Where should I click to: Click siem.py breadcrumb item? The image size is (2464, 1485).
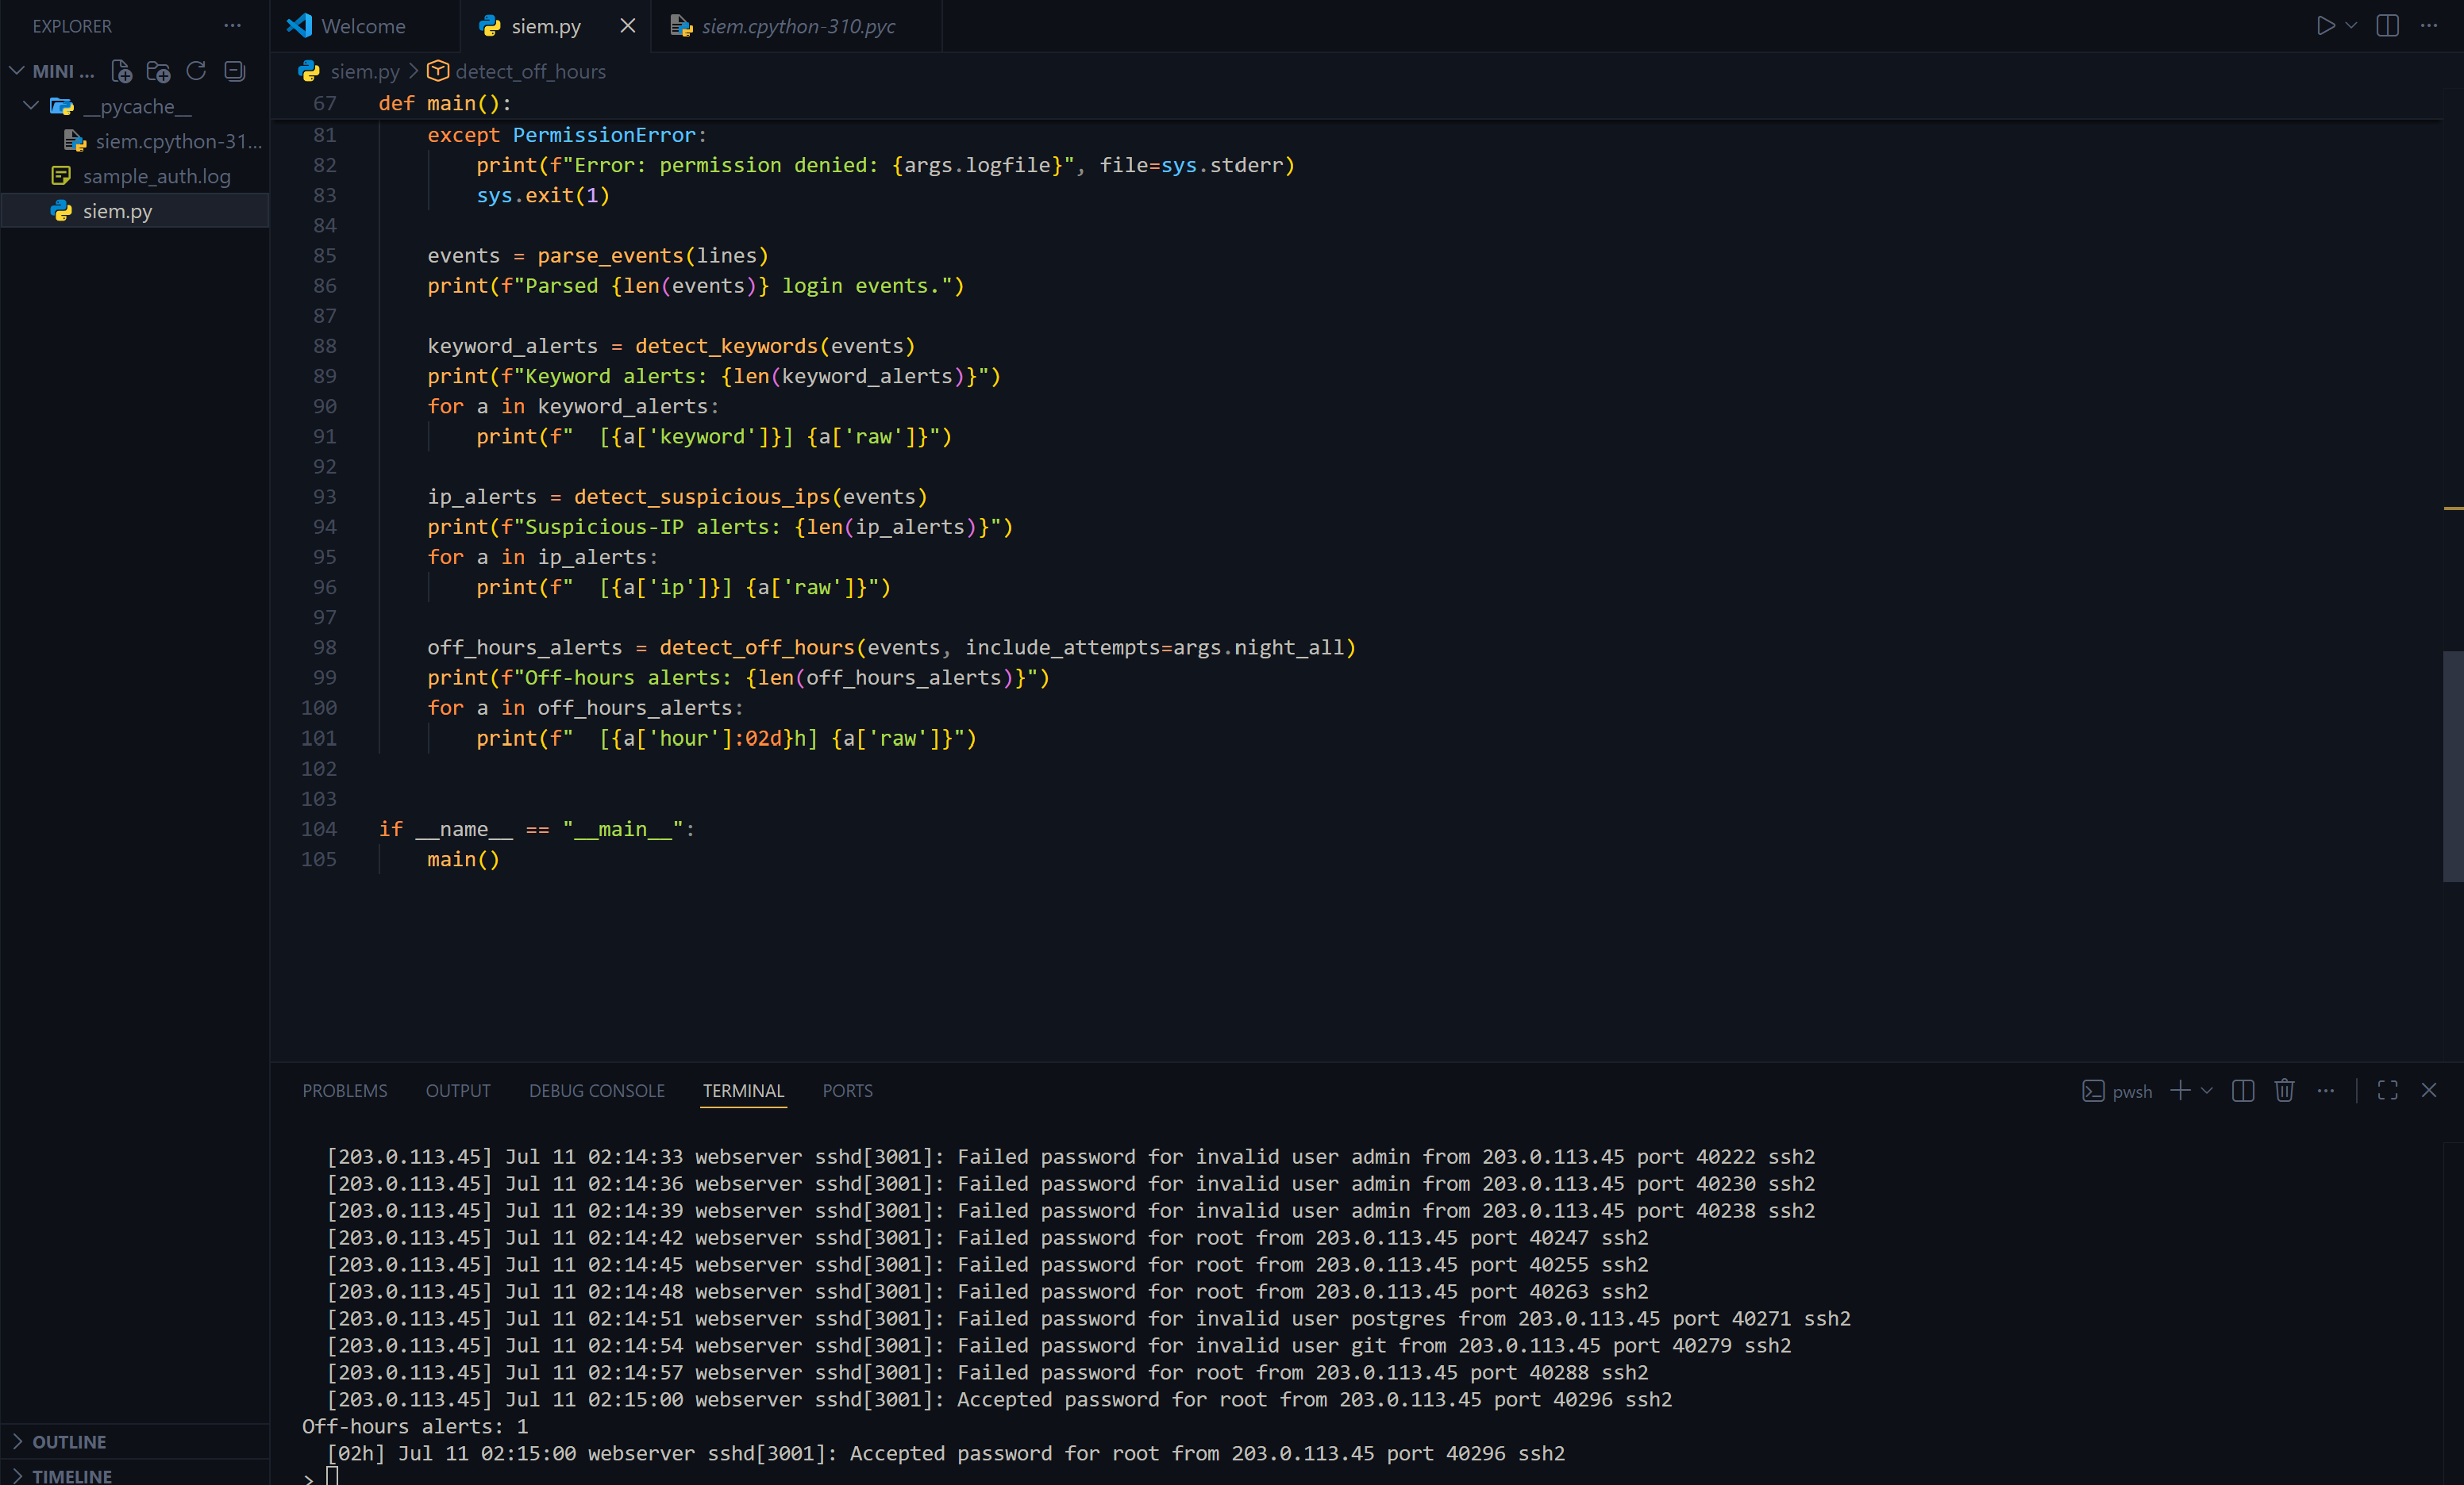[x=364, y=71]
